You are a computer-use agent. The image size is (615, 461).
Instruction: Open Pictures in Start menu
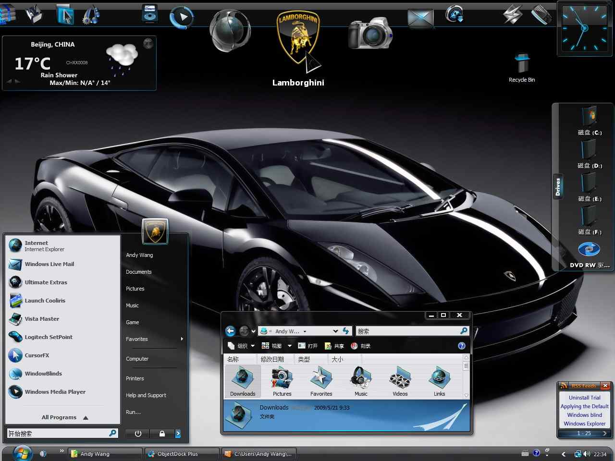pos(135,289)
